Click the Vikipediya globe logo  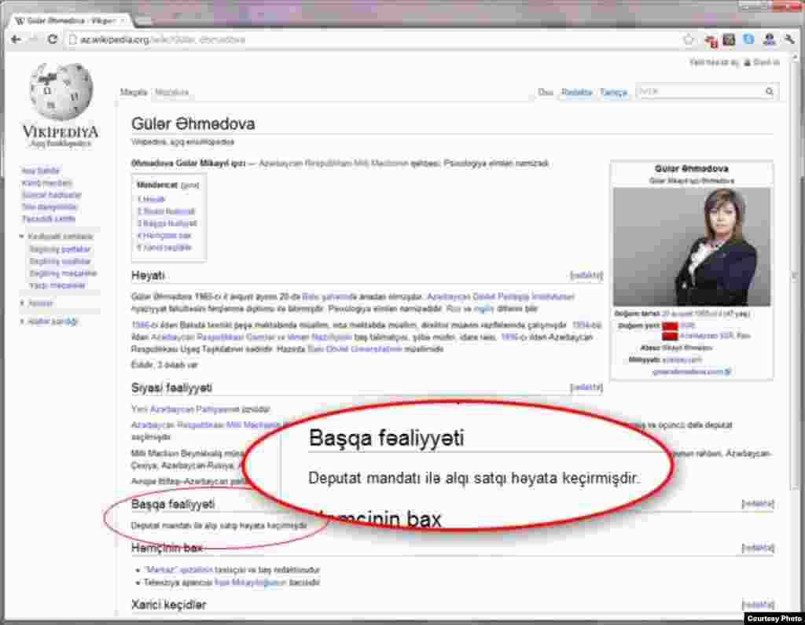(61, 93)
